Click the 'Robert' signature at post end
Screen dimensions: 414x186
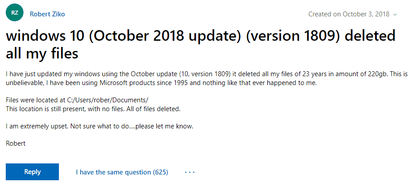15,144
